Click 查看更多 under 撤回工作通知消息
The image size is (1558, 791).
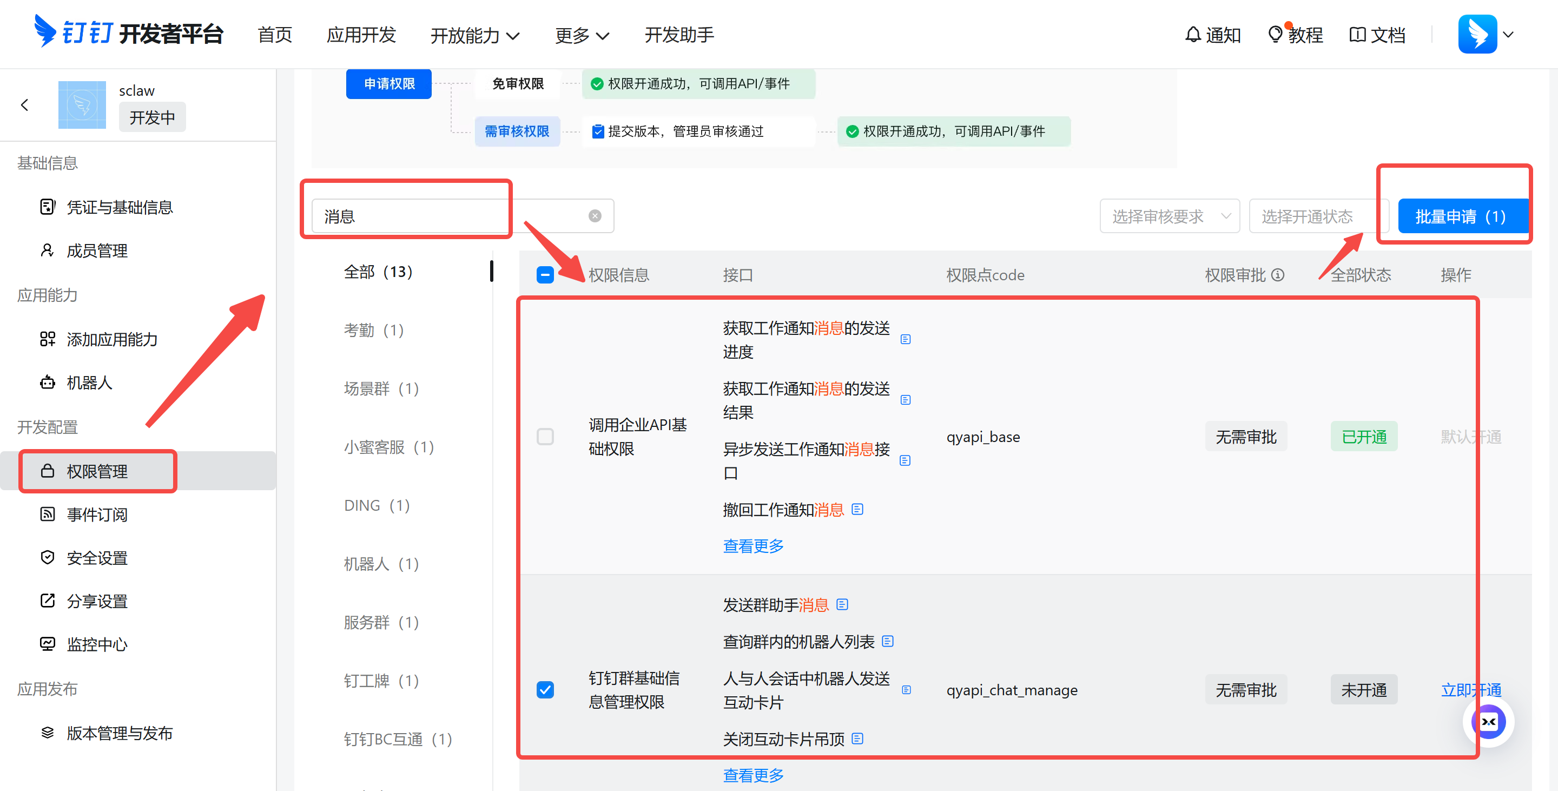[753, 545]
